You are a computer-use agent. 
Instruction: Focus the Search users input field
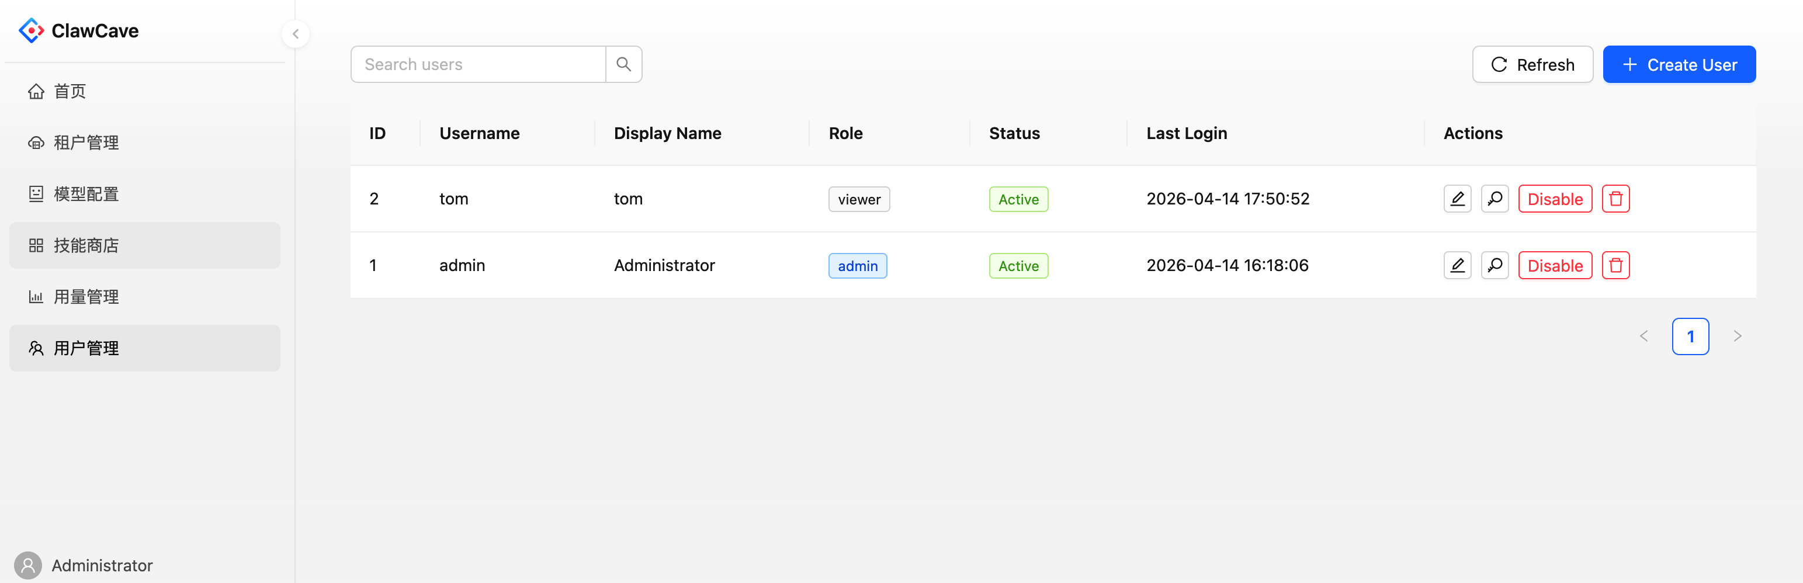coord(478,64)
